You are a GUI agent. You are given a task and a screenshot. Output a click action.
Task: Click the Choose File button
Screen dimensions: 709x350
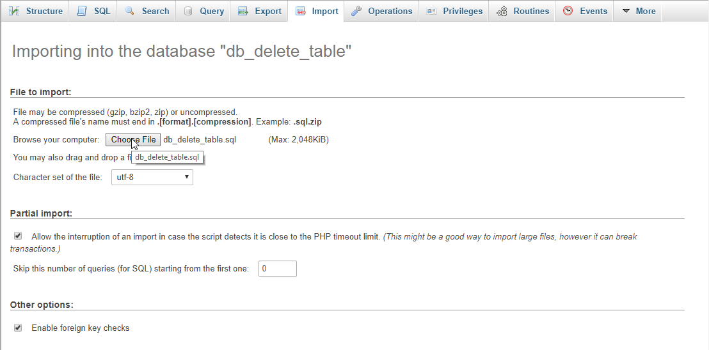point(133,139)
